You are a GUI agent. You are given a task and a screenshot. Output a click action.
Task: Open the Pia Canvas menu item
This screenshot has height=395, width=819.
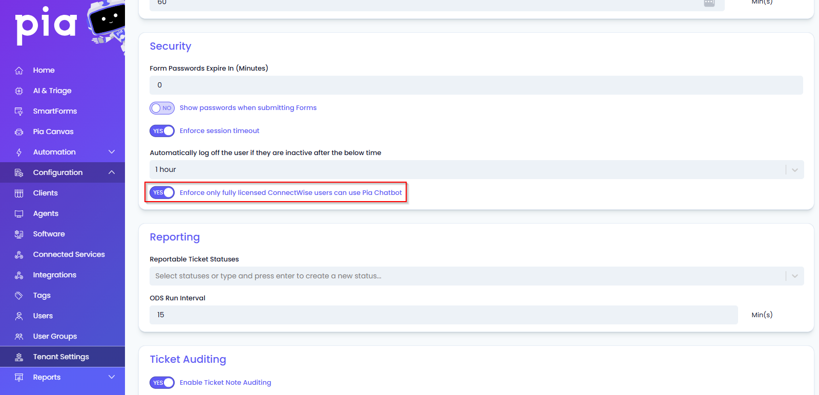point(62,131)
